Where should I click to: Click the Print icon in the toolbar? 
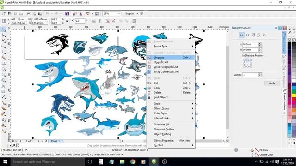(21, 14)
